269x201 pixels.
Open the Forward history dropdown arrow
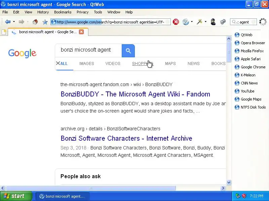tap(28, 22)
